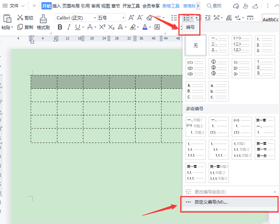This screenshot has width=280, height=224.
Task: Open the 五号 font size dropdown
Action: click(110, 18)
